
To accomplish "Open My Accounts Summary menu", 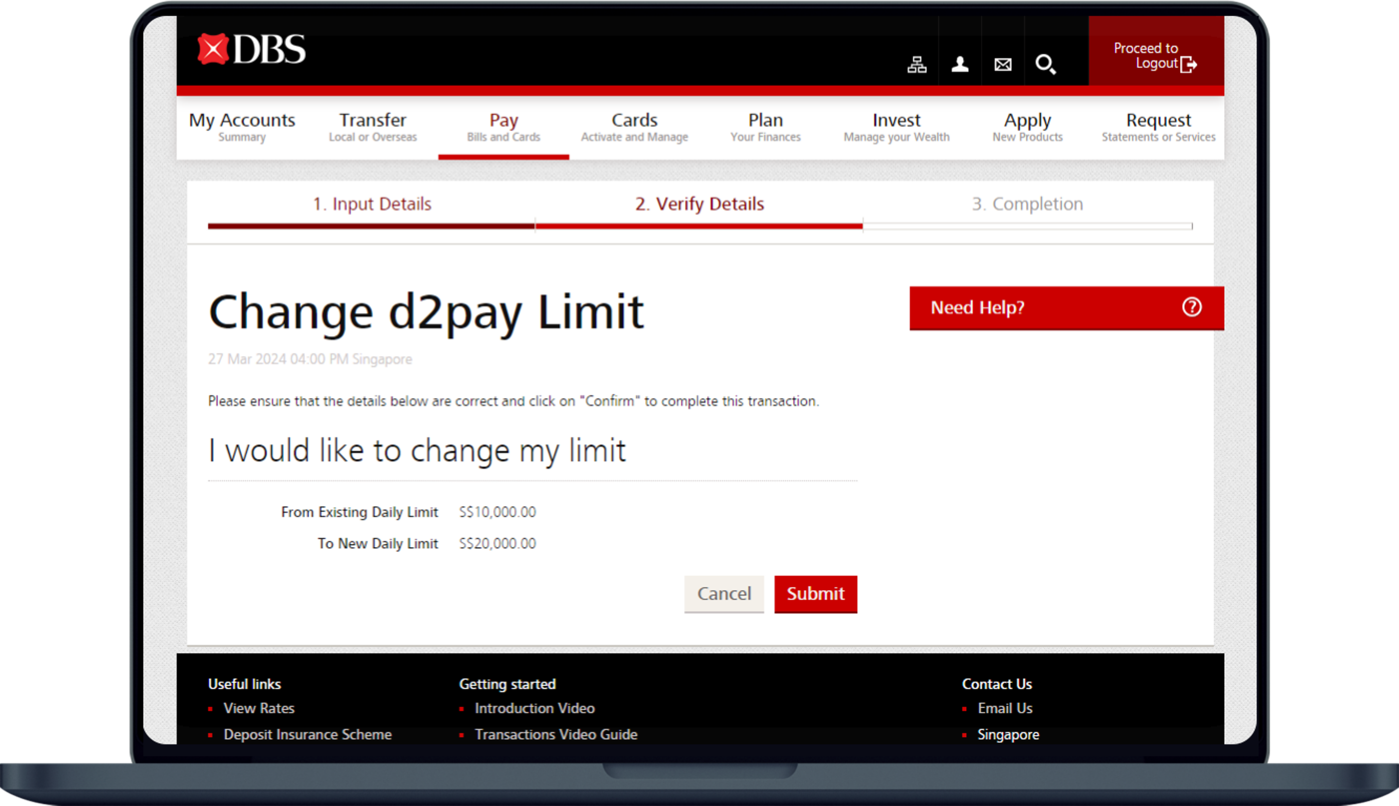I will (x=242, y=127).
